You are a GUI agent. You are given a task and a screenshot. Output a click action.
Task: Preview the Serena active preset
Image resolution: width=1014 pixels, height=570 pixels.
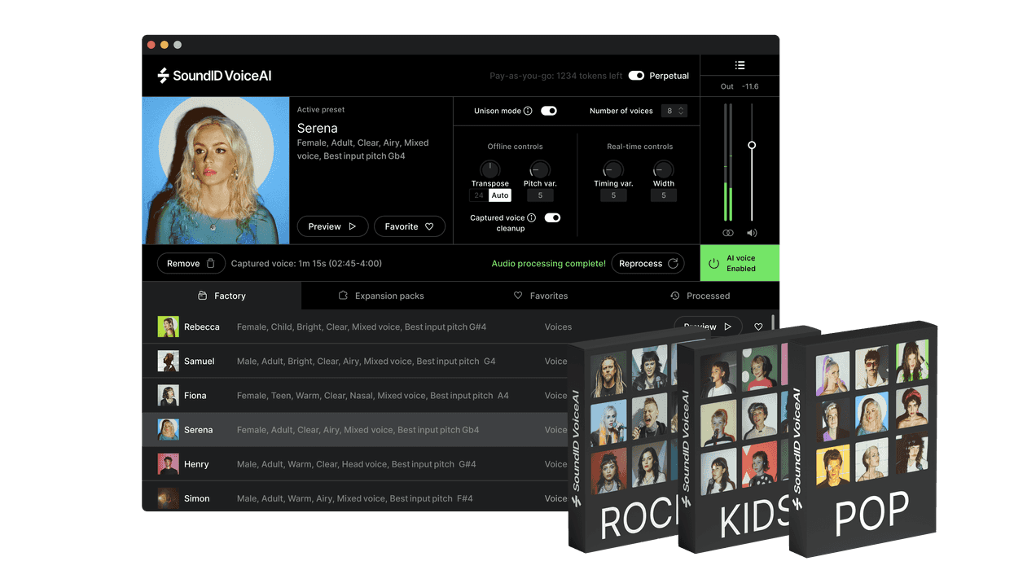(x=332, y=226)
